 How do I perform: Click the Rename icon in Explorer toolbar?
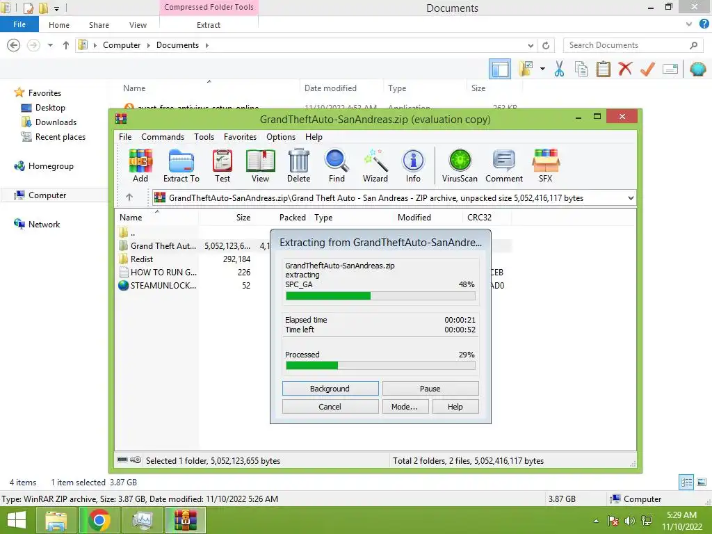(670, 69)
